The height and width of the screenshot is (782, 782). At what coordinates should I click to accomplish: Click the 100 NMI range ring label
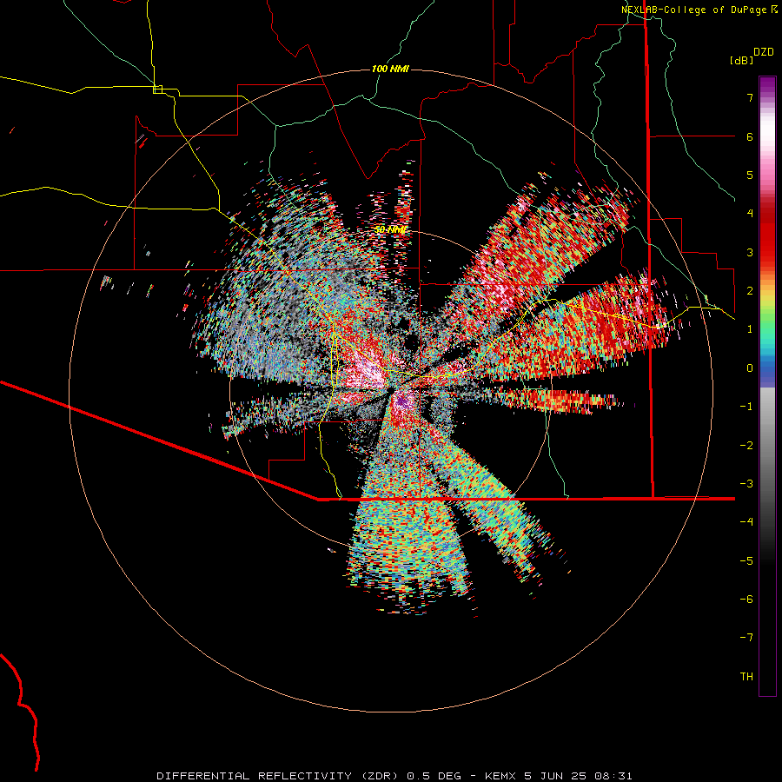(x=390, y=69)
